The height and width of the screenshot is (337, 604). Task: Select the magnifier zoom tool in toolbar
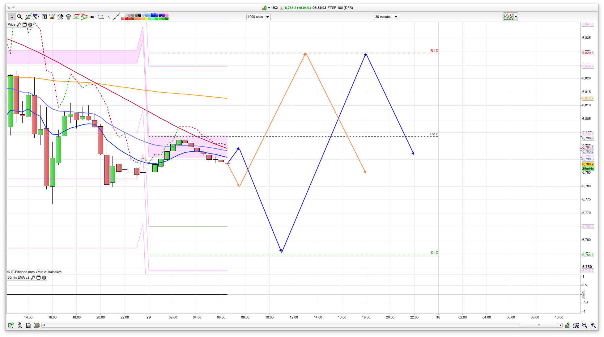20,17
